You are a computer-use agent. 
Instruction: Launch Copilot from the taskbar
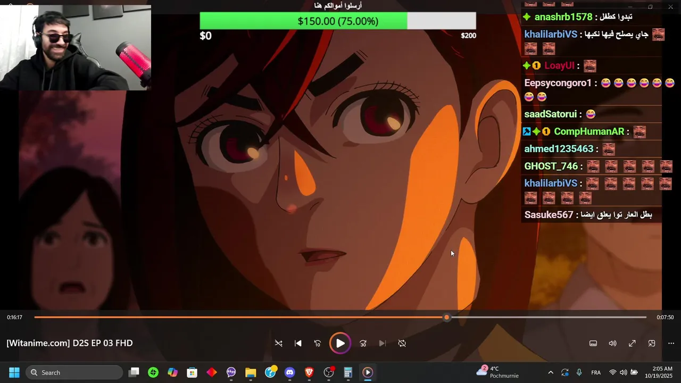tap(172, 372)
